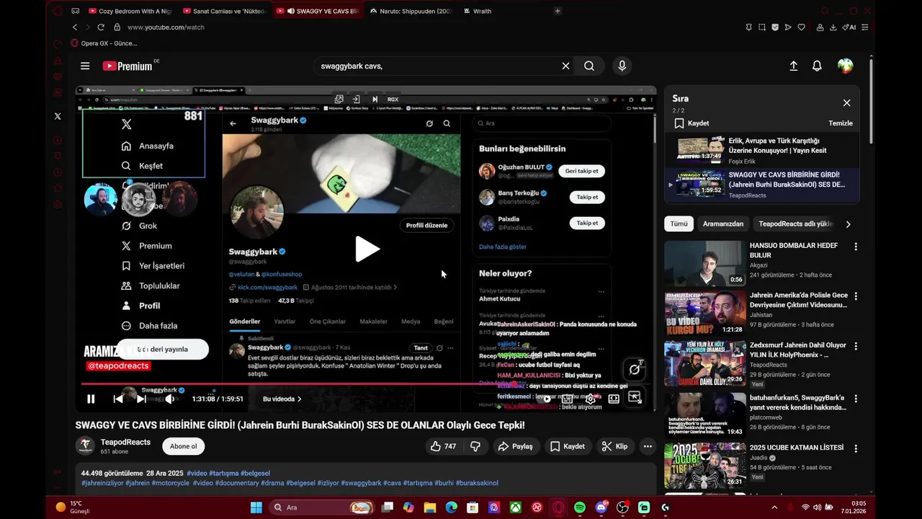Image resolution: width=922 pixels, height=519 pixels.
Task: Click the #belgesel hashtag in the first line
Action: [x=255, y=474]
